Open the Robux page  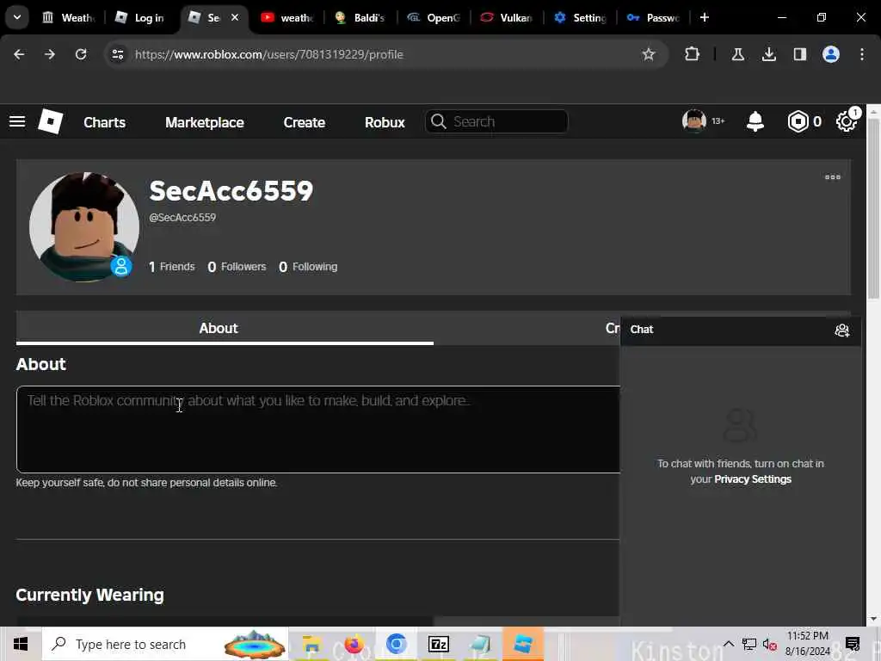[x=385, y=122]
